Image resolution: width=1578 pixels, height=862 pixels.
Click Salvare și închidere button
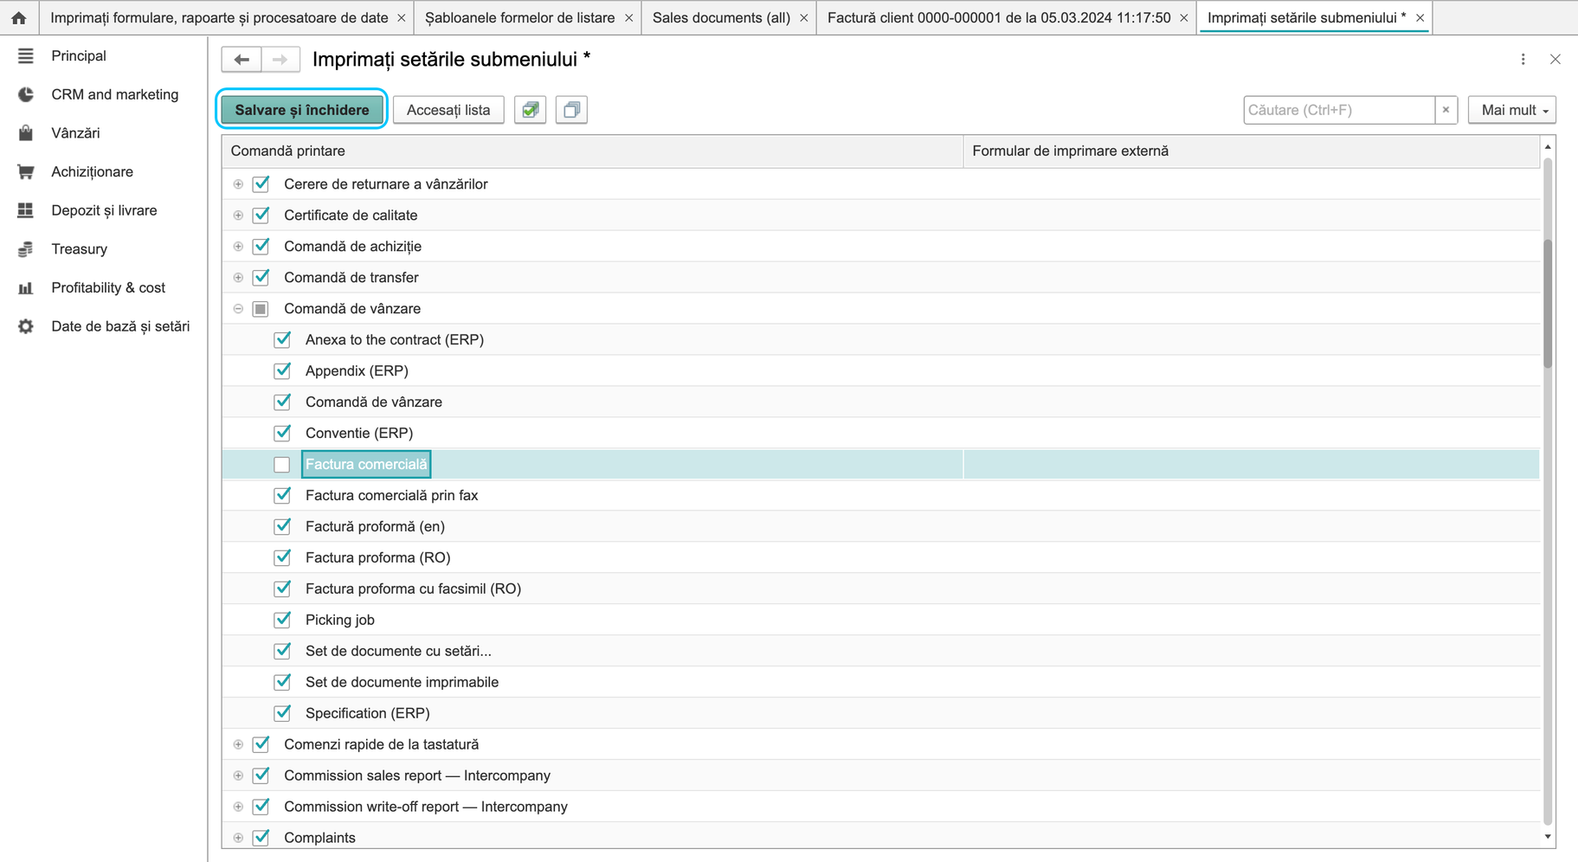pos(302,110)
